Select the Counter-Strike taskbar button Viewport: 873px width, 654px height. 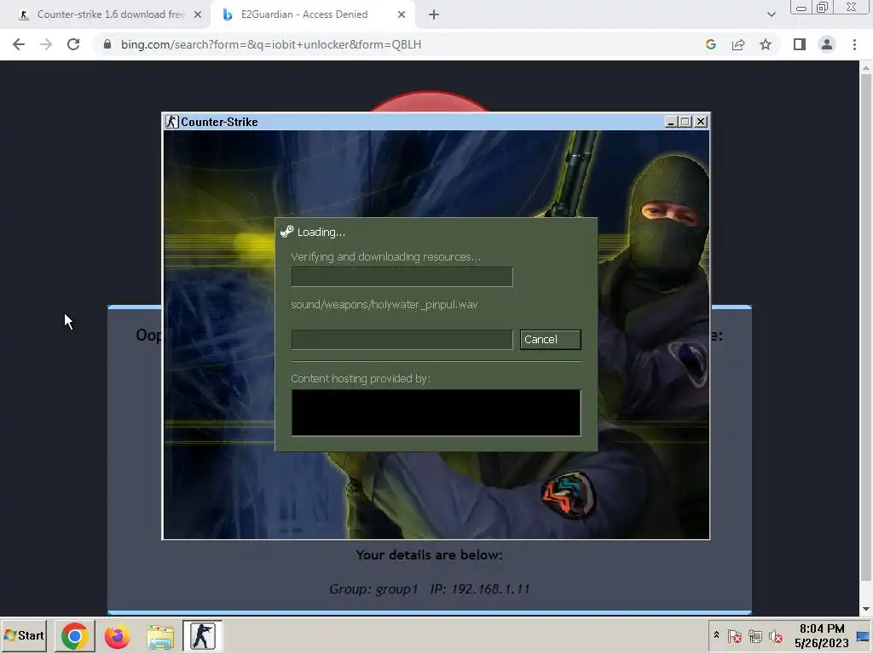203,635
